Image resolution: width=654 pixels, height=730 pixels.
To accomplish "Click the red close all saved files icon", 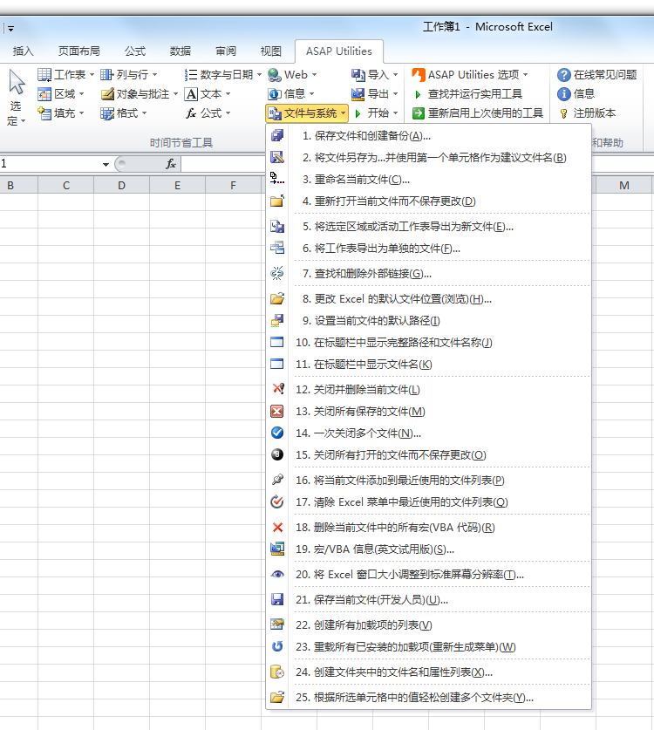I will (x=277, y=411).
